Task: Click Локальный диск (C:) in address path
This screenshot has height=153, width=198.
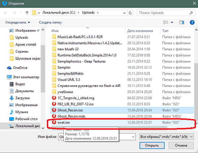Action: (59, 13)
